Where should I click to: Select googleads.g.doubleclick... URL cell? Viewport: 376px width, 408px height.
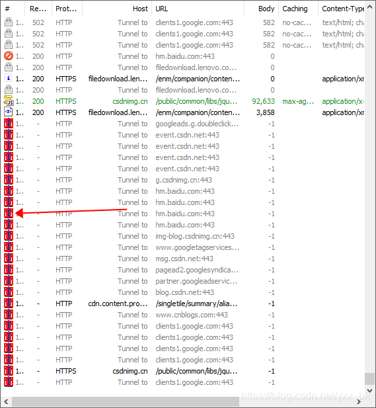click(197, 124)
